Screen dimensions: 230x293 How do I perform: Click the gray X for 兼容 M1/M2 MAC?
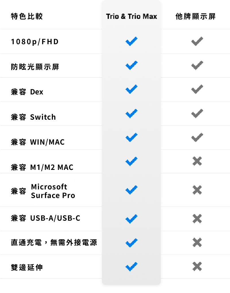pos(197,161)
